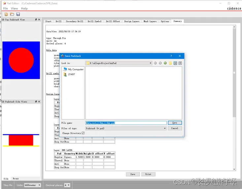Image resolution: width=242 pixels, height=189 pixels.
Task: Open the Help menu
Action: (x=24, y=9)
